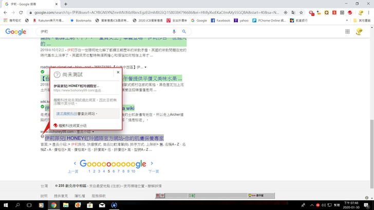Screen dimensions: 374x210
Task: Show more bookmarks with double chevron
Action: point(347,20)
